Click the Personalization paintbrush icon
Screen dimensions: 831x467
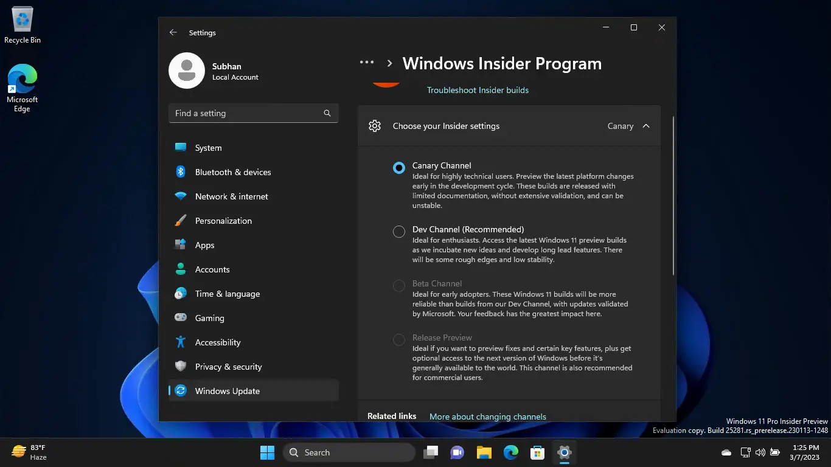click(181, 220)
